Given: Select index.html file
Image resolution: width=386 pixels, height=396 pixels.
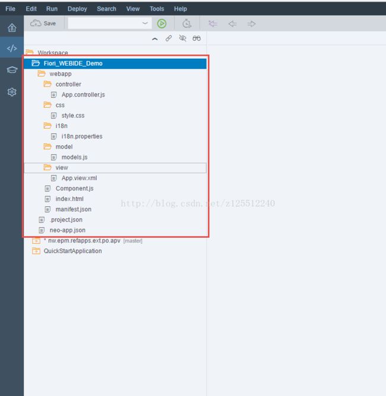Looking at the screenshot, I should [69, 199].
